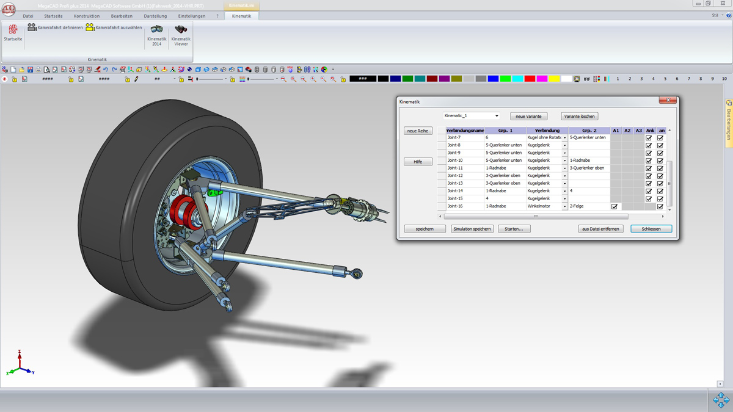Toggle Ank checkbox for Joint-12
The image size is (733, 412).
click(649, 176)
